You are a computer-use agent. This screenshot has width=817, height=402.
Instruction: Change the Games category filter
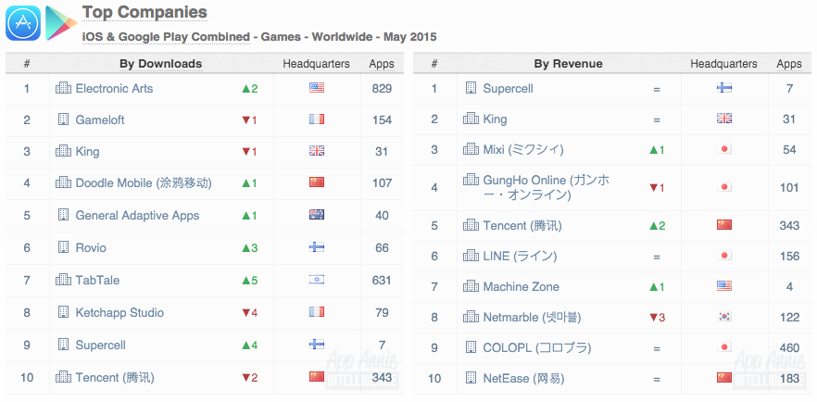tap(281, 37)
